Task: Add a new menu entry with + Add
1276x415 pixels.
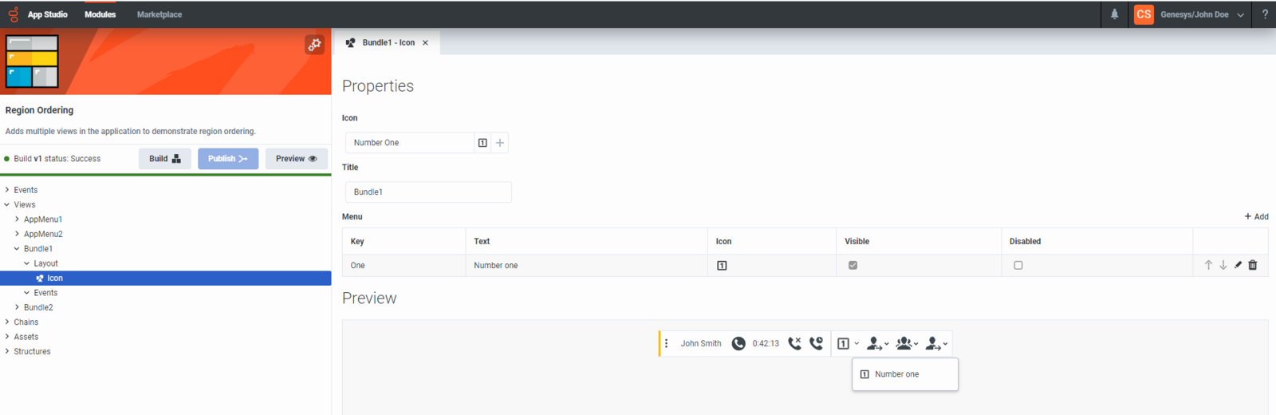Action: [1256, 216]
